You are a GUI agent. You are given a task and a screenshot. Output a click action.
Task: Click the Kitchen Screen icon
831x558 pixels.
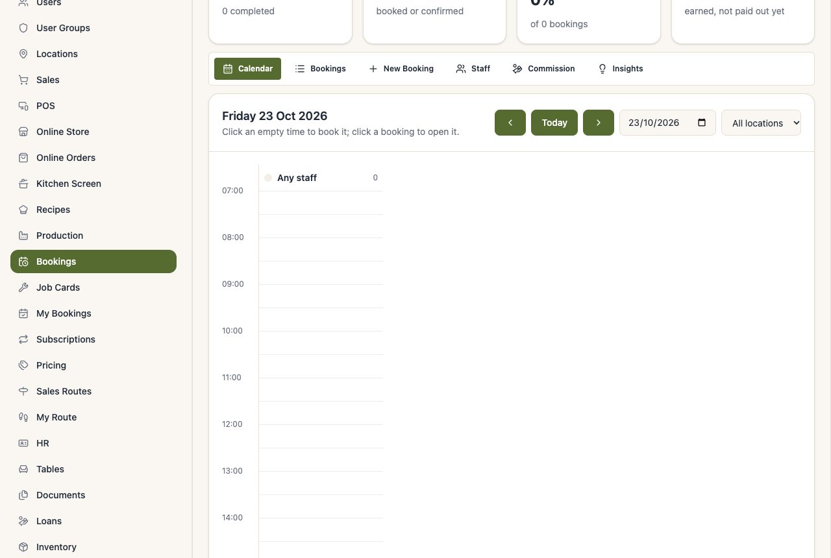click(23, 184)
